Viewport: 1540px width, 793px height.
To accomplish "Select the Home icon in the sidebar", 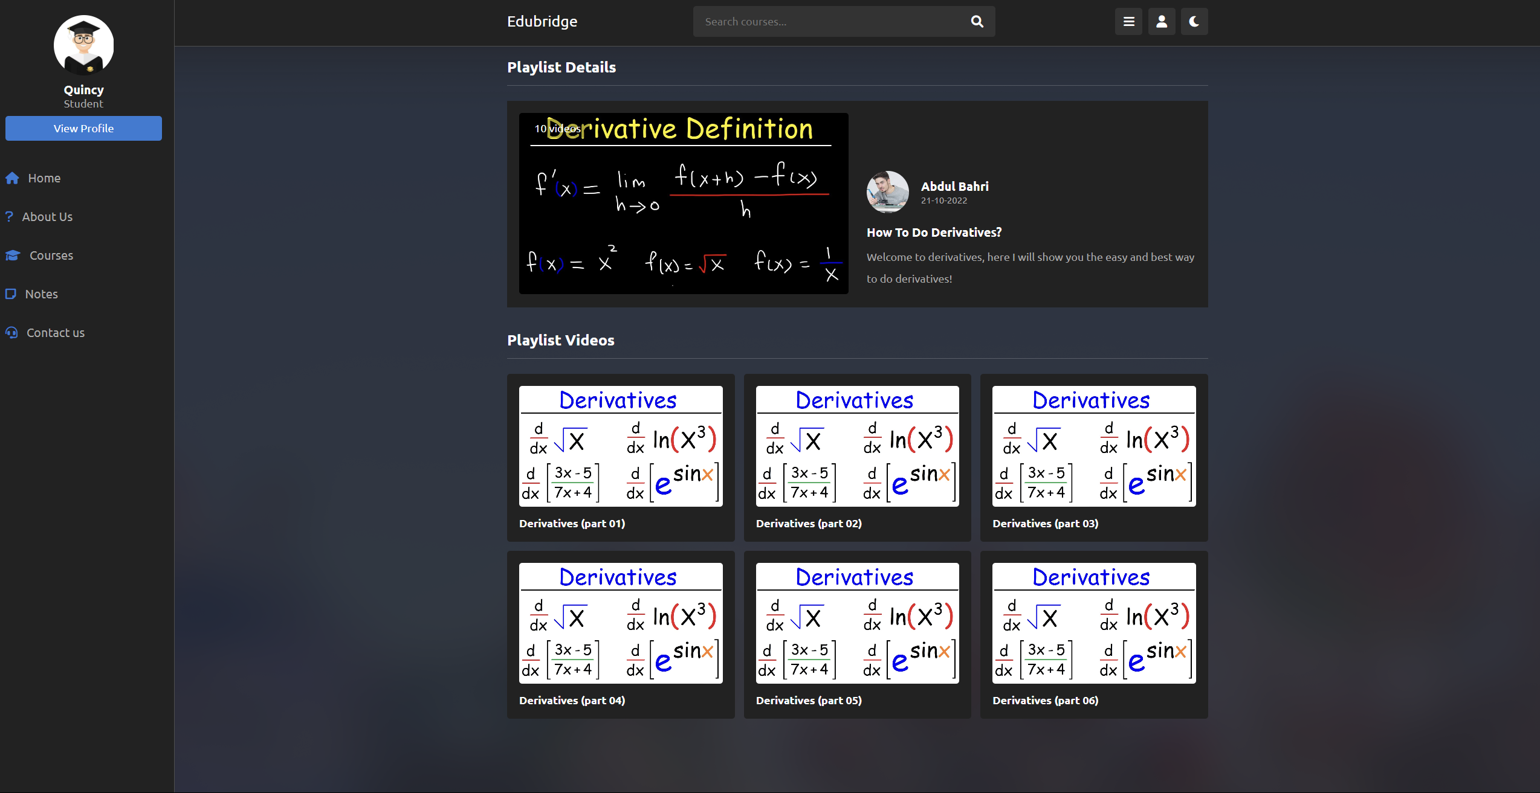I will [x=12, y=178].
